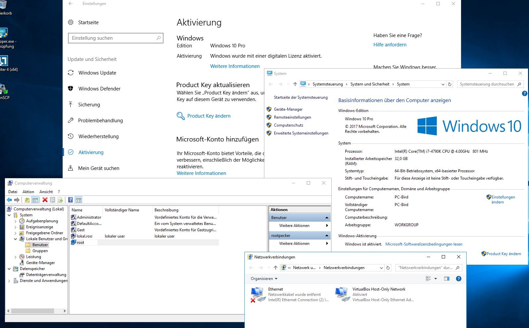Click the blue help question mark toolbar icon
This screenshot has height=328, width=529.
[70, 200]
